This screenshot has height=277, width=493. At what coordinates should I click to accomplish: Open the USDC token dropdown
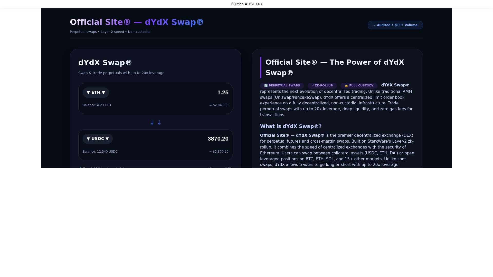(x=98, y=139)
